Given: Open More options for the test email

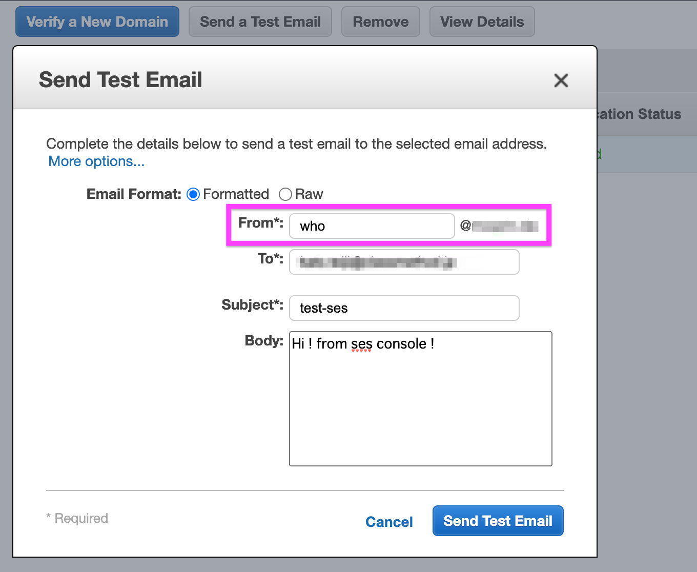Looking at the screenshot, I should click(95, 161).
